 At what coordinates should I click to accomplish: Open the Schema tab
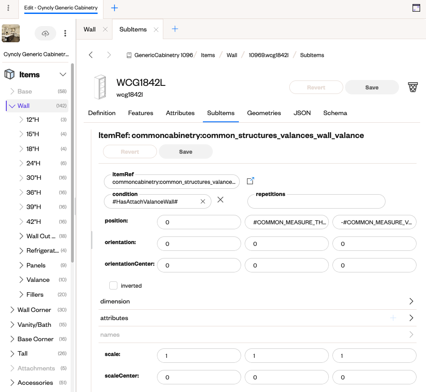(x=335, y=113)
